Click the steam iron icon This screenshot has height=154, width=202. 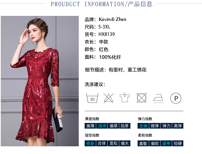tap(158, 99)
